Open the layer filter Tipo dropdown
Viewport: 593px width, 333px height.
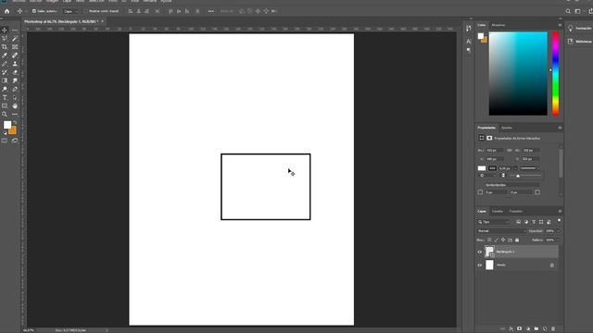pyautogui.click(x=494, y=222)
